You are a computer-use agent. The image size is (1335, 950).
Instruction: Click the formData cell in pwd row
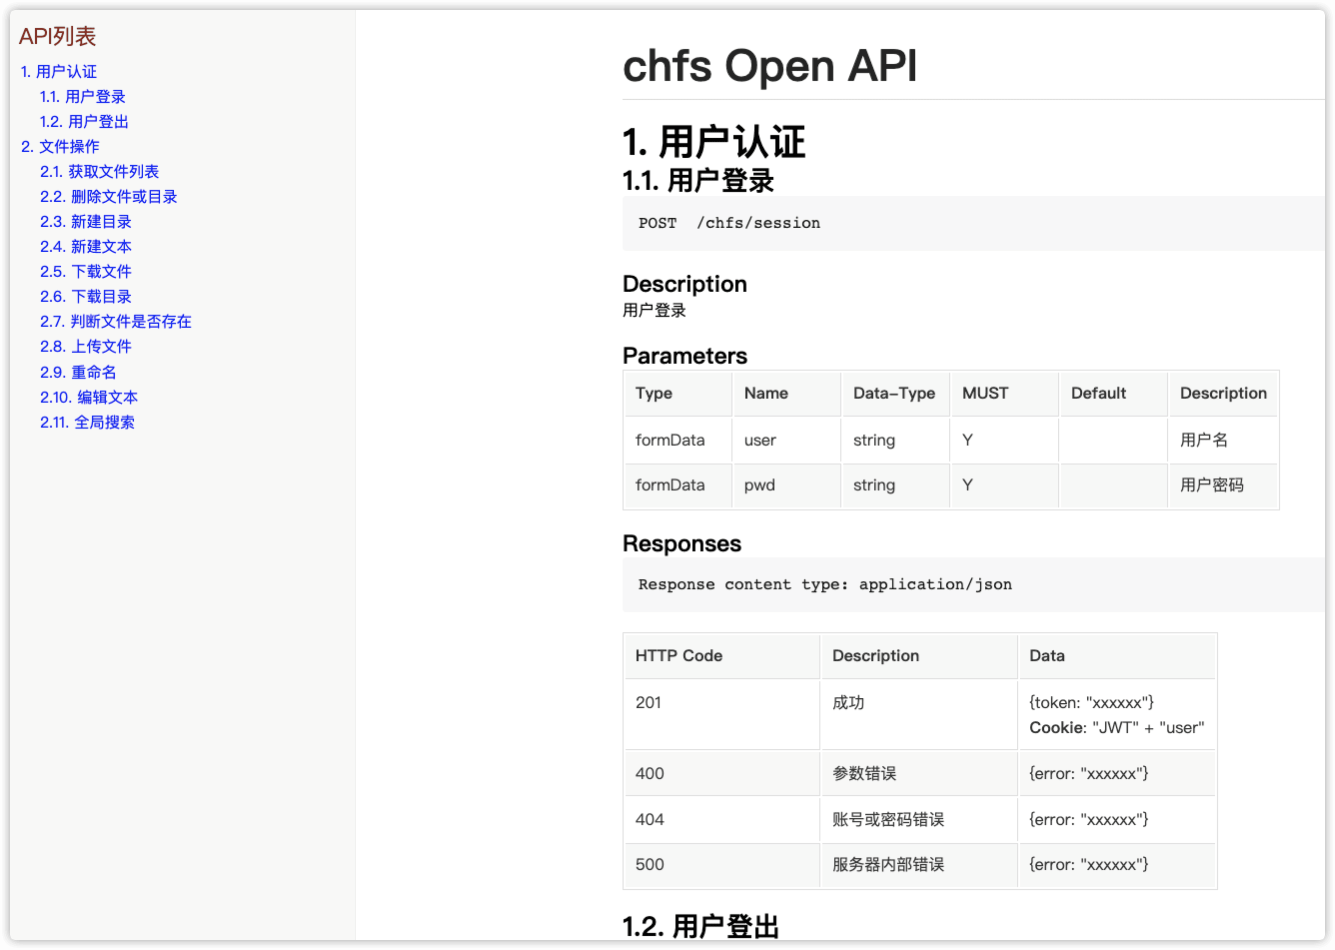(x=678, y=485)
